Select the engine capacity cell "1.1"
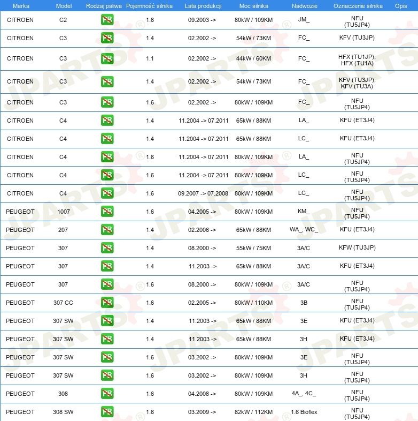The height and width of the screenshot is (421, 418). click(150, 58)
